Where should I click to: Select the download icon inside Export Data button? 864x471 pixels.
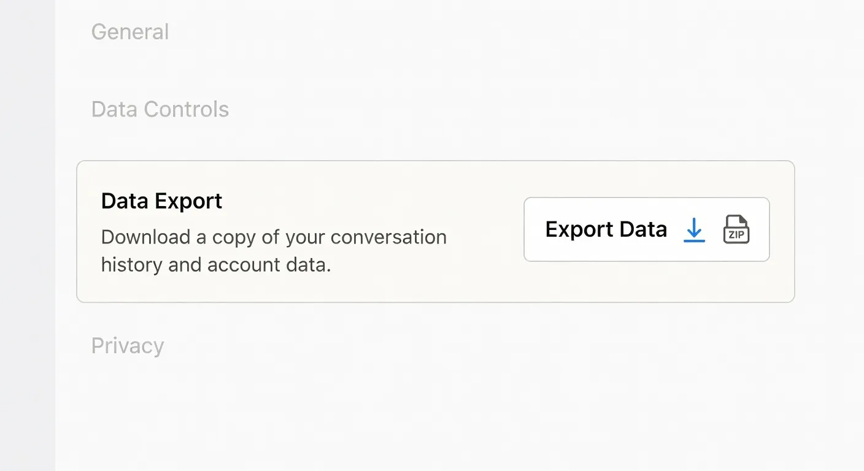pyautogui.click(x=694, y=230)
